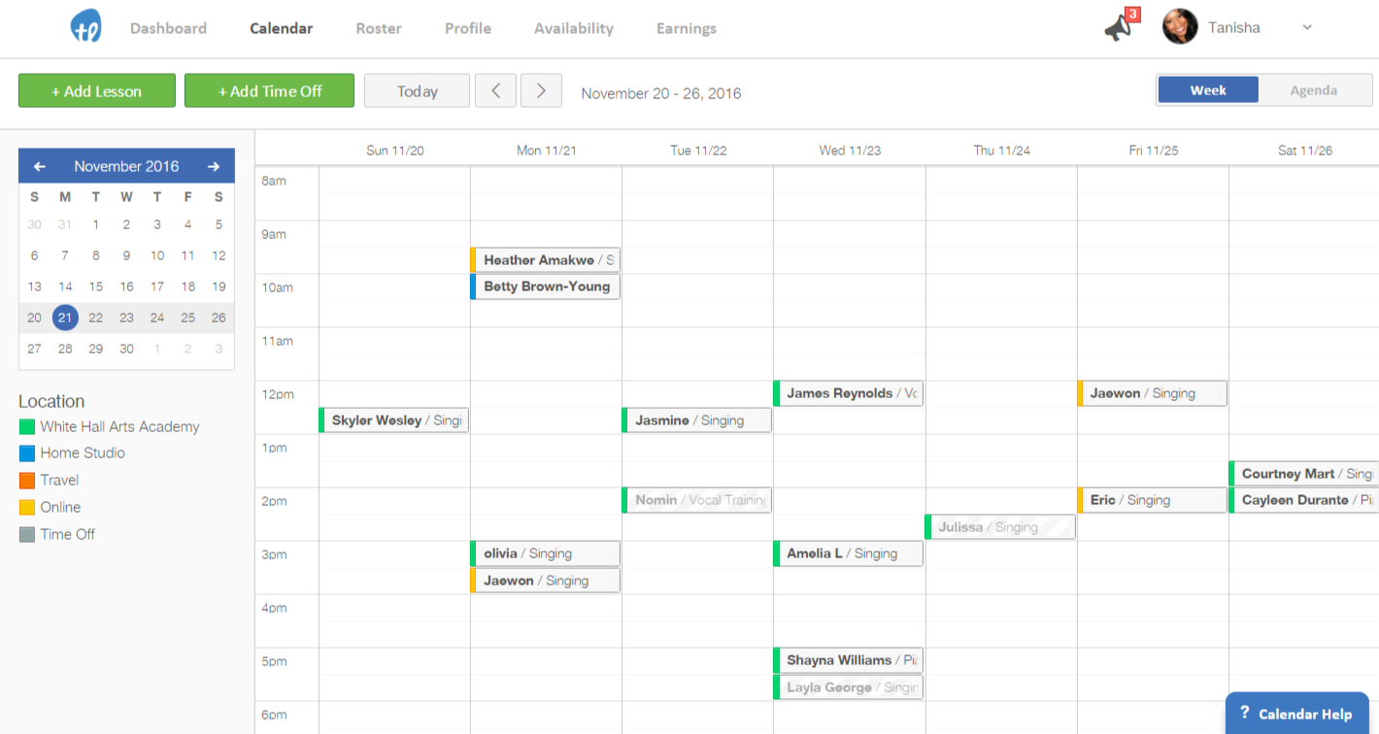Go to next week arrow button

(541, 91)
